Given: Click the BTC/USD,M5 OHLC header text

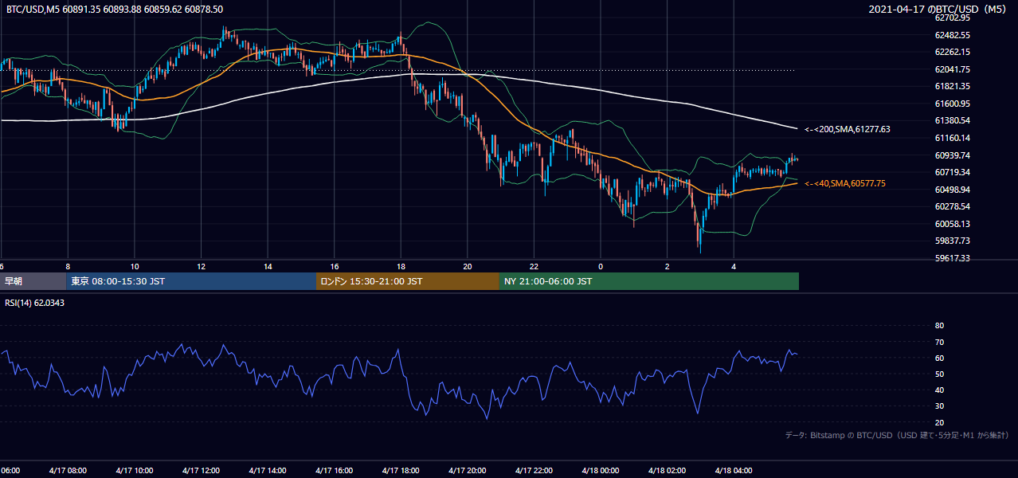Looking at the screenshot, I should (x=115, y=9).
